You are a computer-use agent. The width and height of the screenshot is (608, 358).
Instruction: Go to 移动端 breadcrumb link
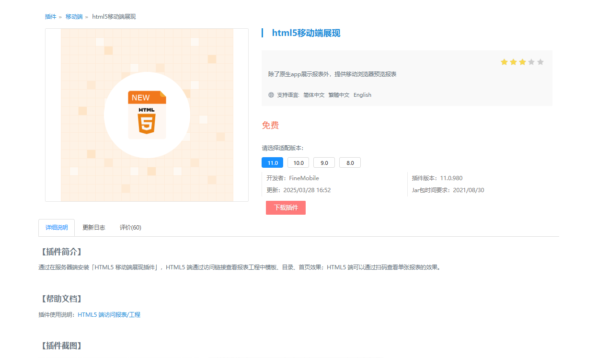coord(74,17)
